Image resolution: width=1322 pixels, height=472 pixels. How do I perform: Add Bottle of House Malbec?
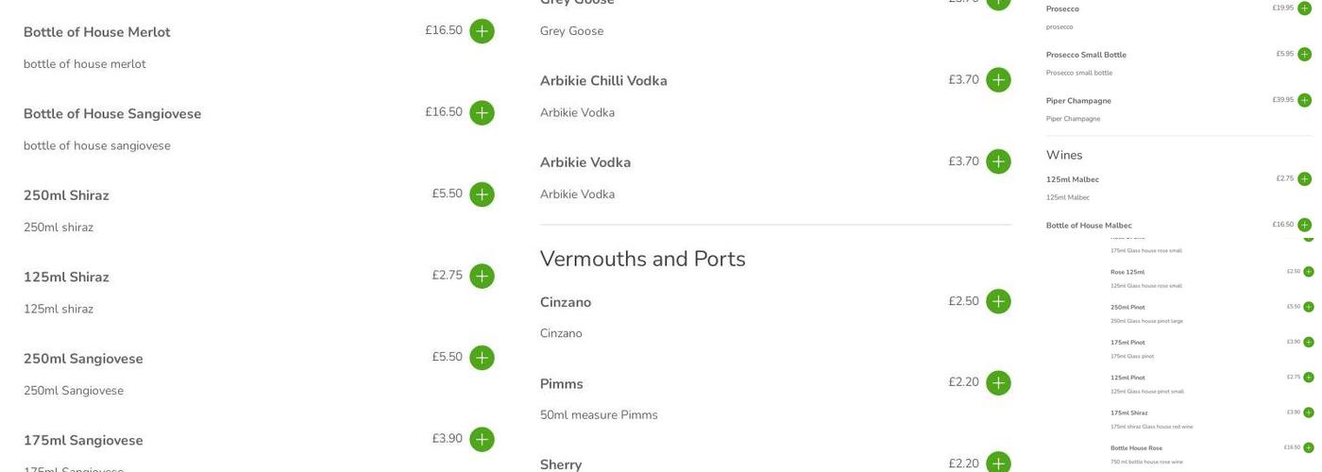1304,225
